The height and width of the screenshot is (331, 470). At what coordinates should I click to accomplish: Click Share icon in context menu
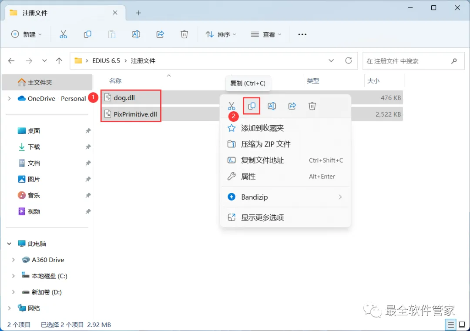pyautogui.click(x=292, y=106)
